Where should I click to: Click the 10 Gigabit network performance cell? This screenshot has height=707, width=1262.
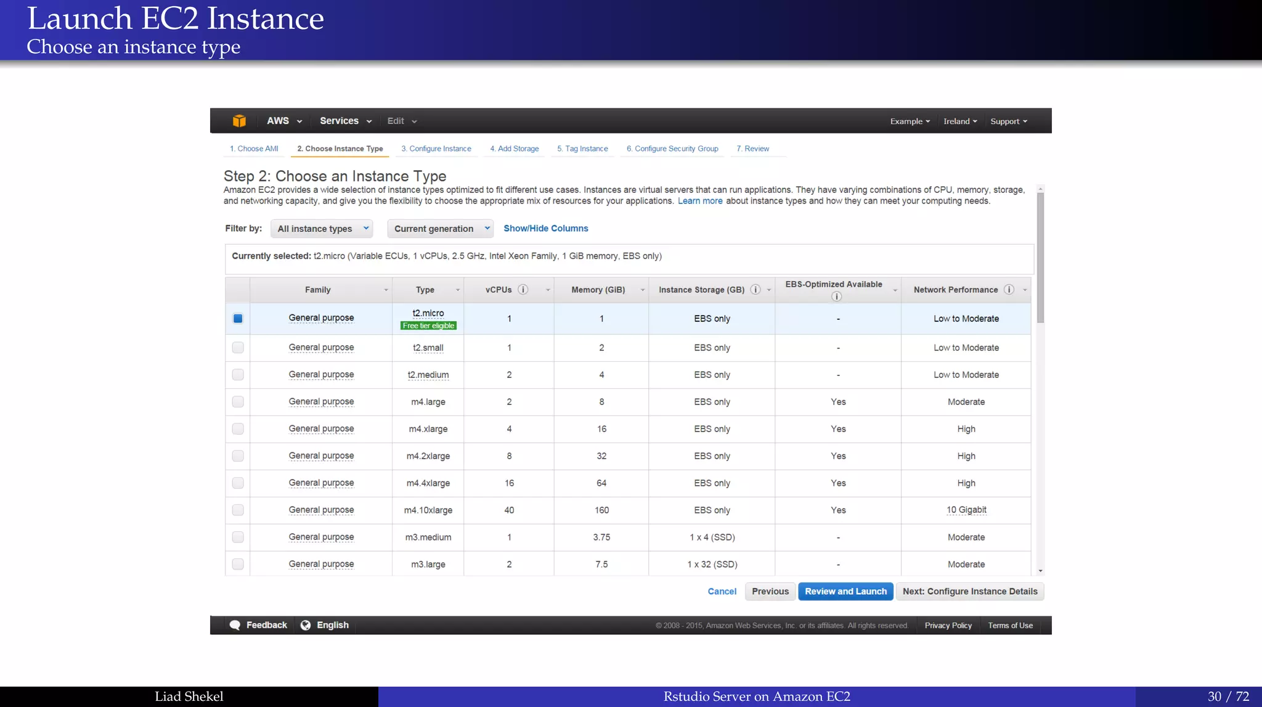tap(966, 510)
